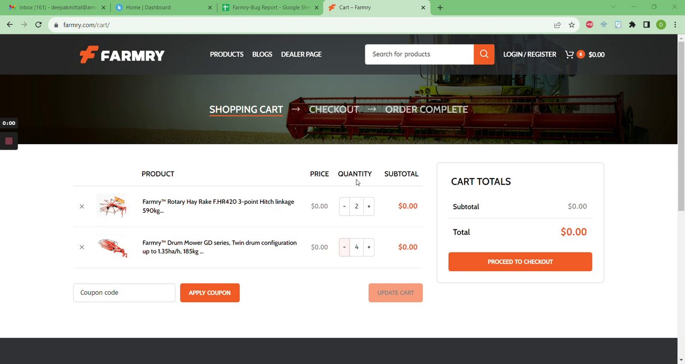The image size is (685, 364).
Task: Close the Farmry-Bug Report tab
Action: pyautogui.click(x=316, y=8)
